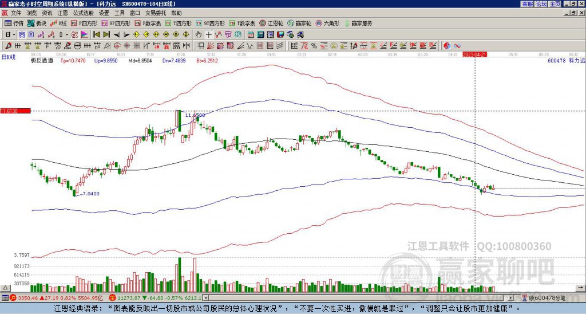Click the yin-yang taiji icon
This screenshot has width=586, height=314.
[447, 46]
